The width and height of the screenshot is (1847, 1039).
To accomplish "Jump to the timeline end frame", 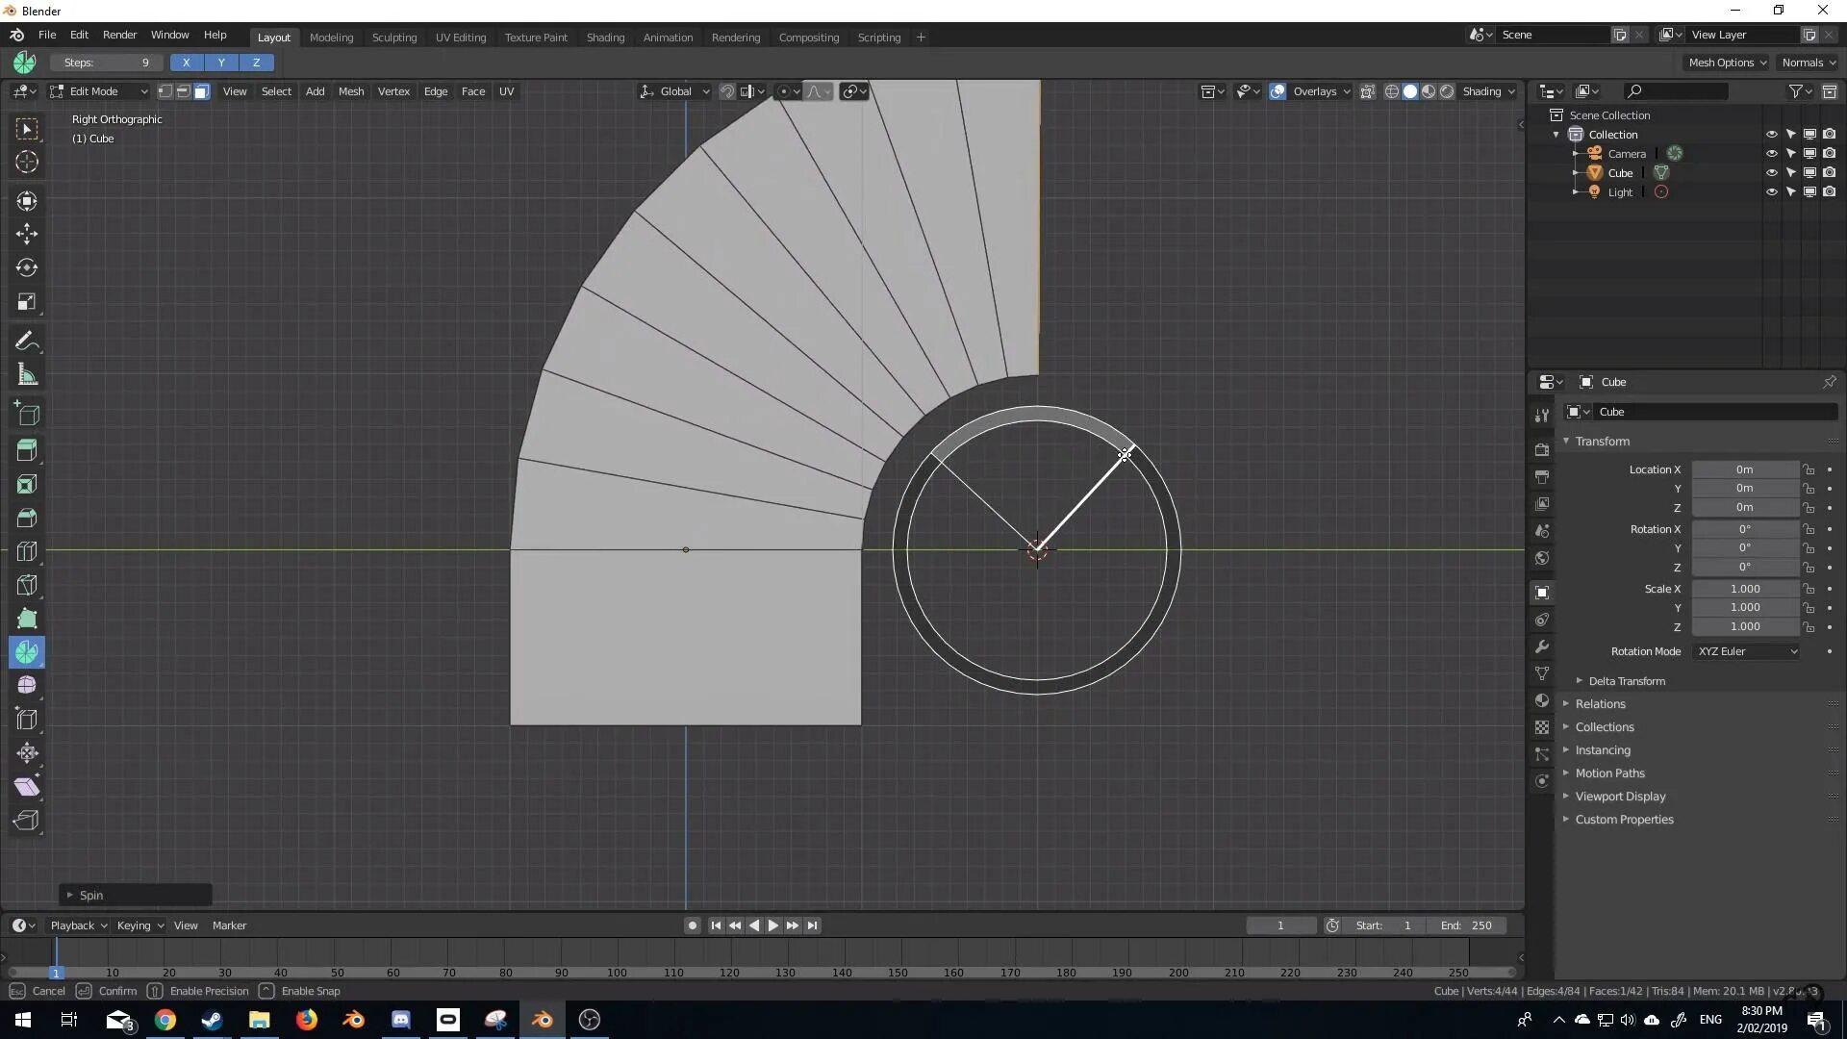I will tap(812, 925).
